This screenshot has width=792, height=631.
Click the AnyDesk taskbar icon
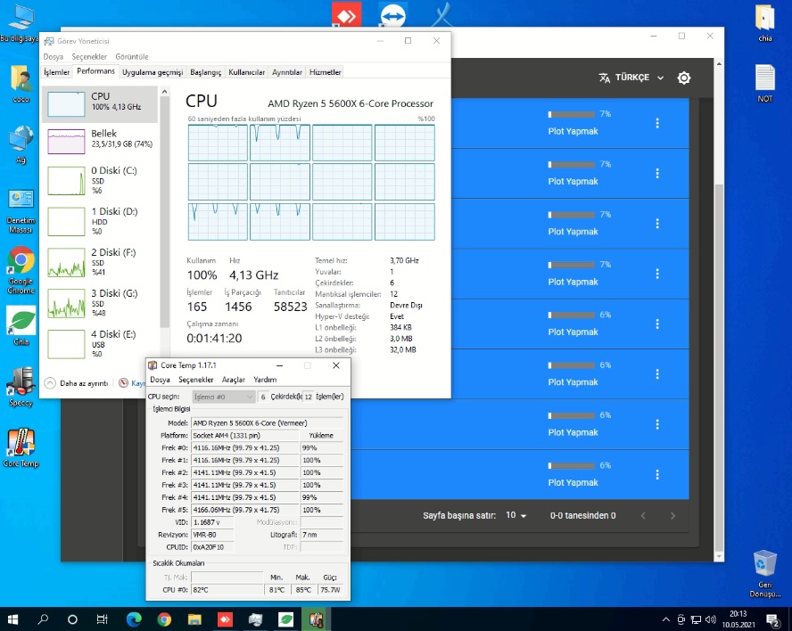225,619
